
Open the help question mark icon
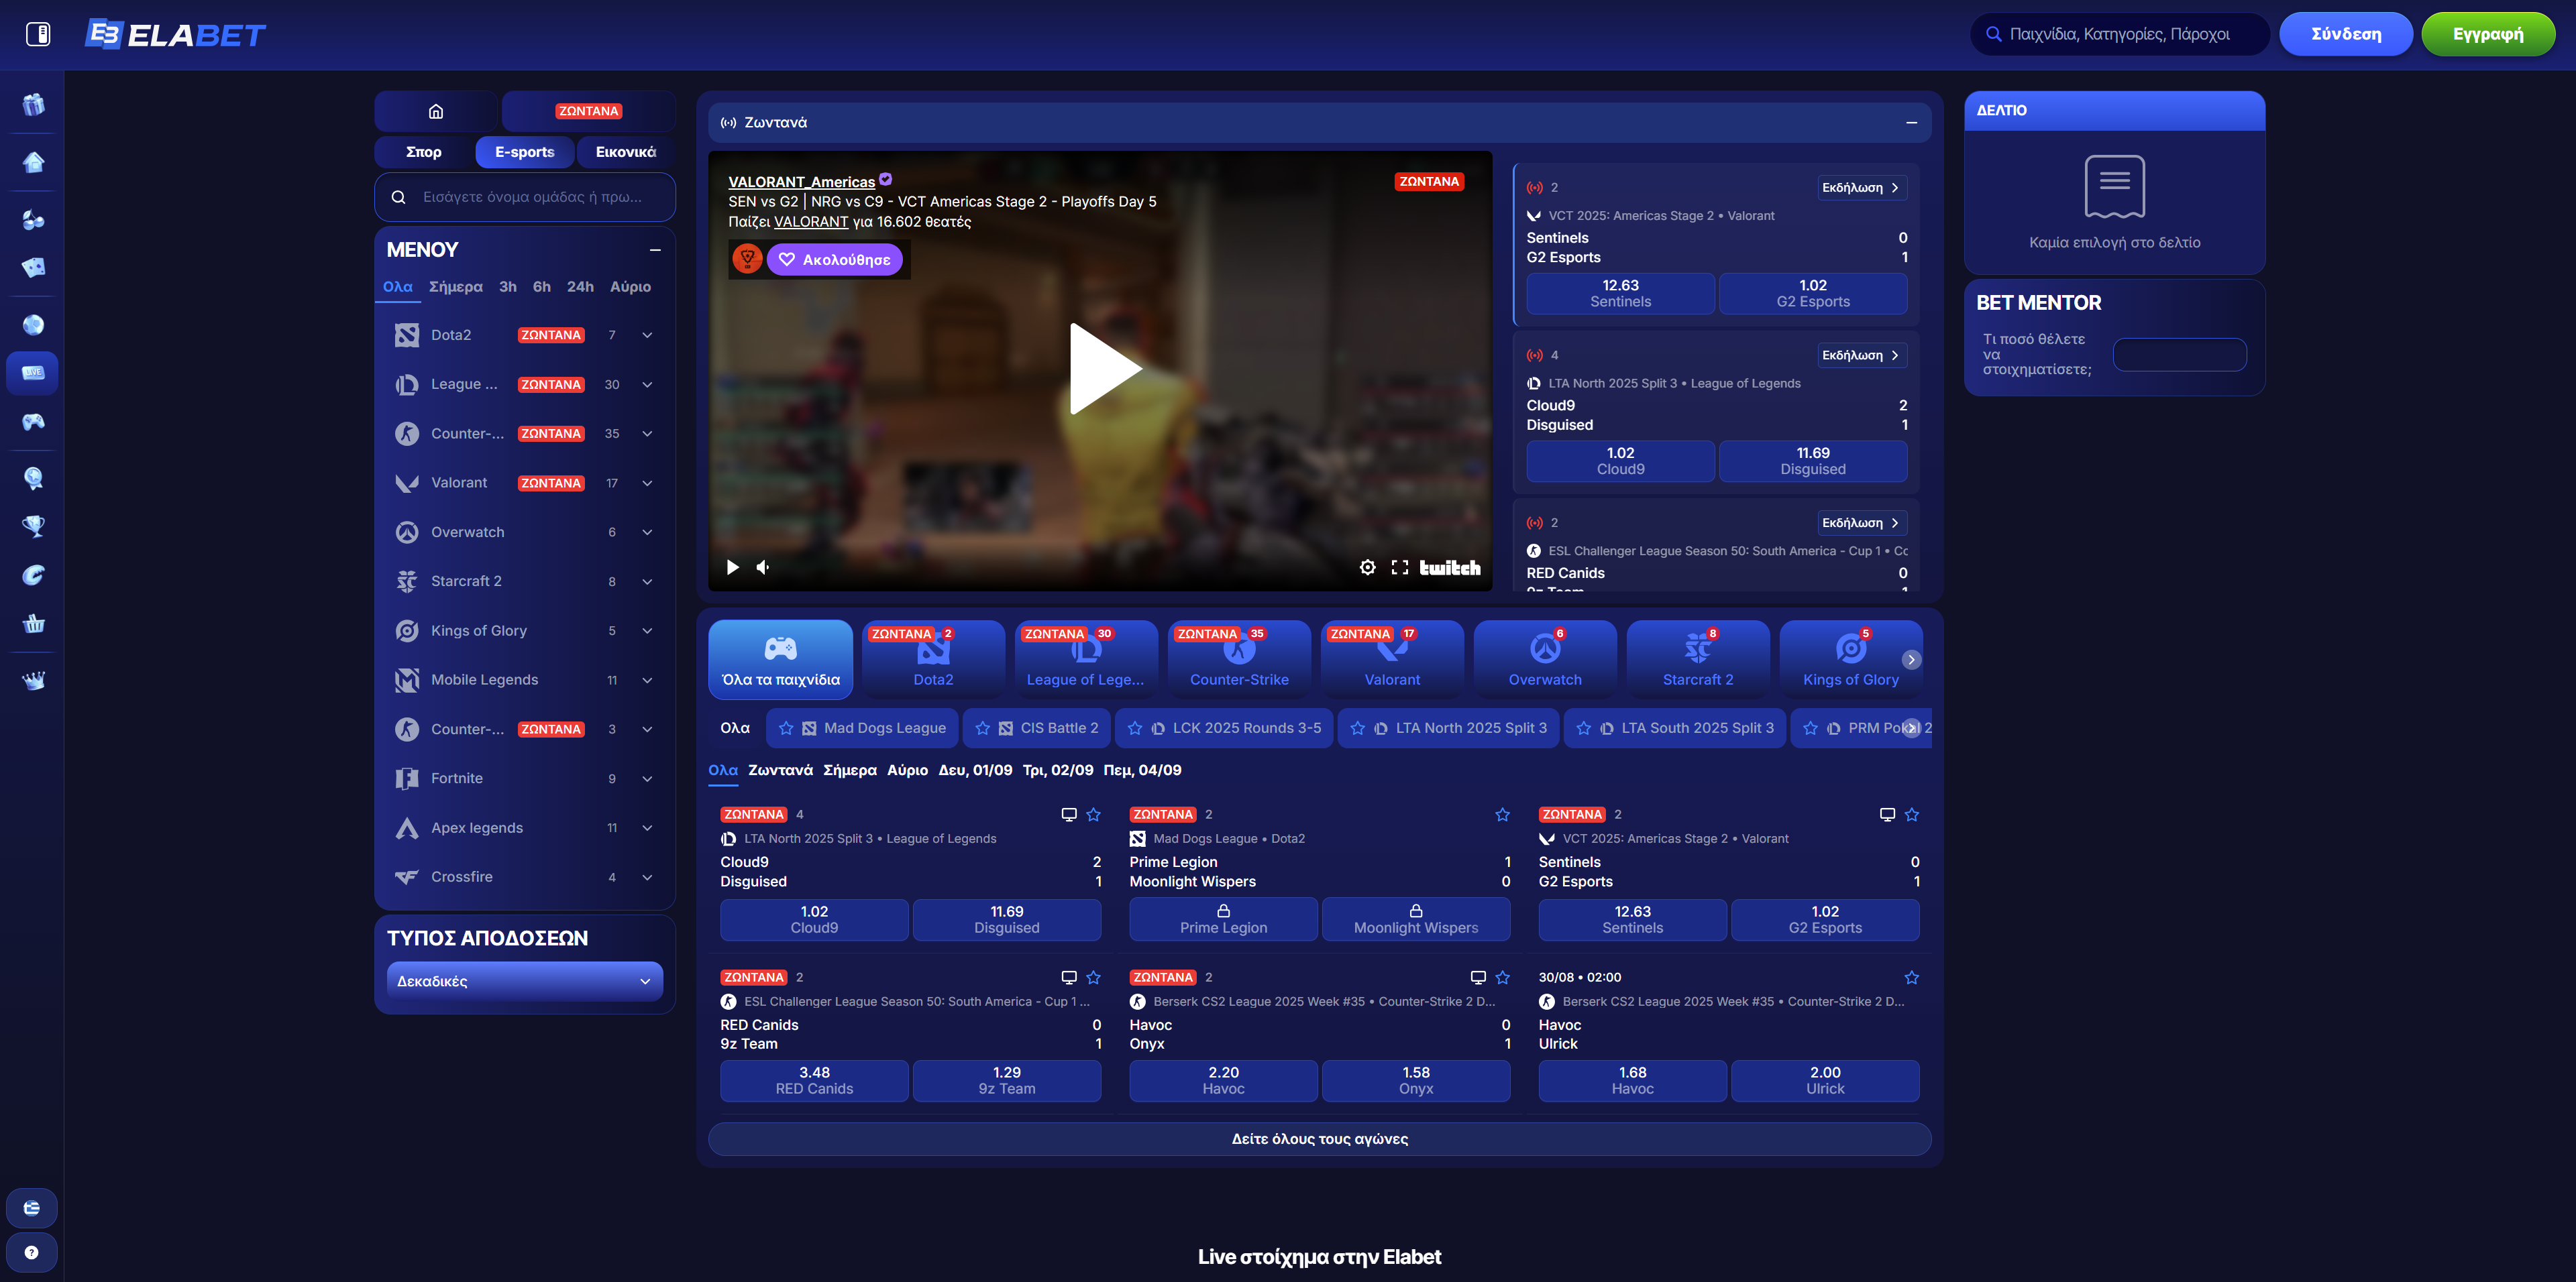click(32, 1252)
